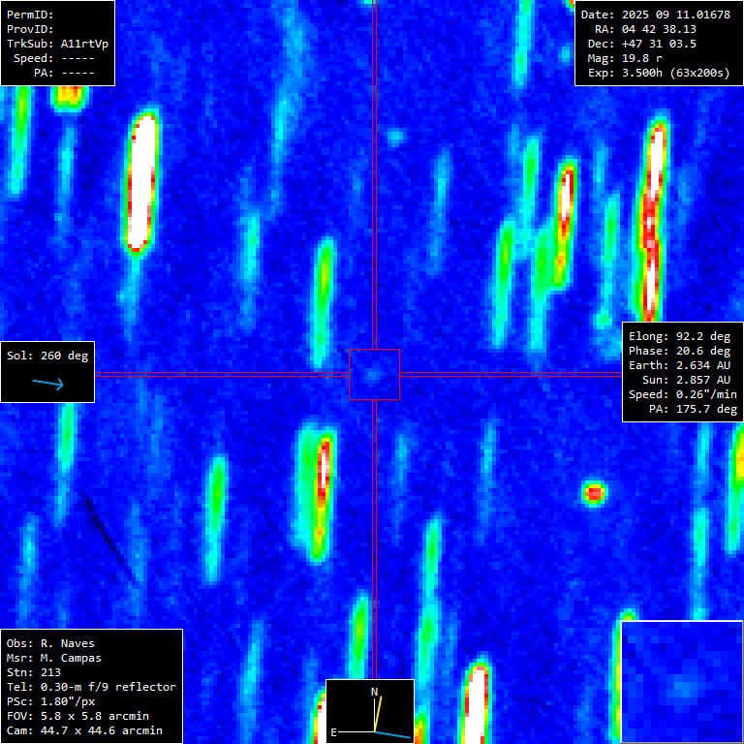This screenshot has width=744, height=744.
Task: Select the TrkSub A11rtVp designation
Action: (57, 44)
